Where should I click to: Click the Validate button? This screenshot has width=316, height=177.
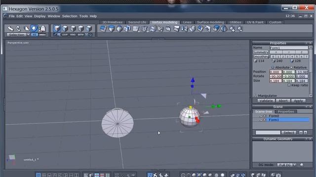click(x=266, y=100)
